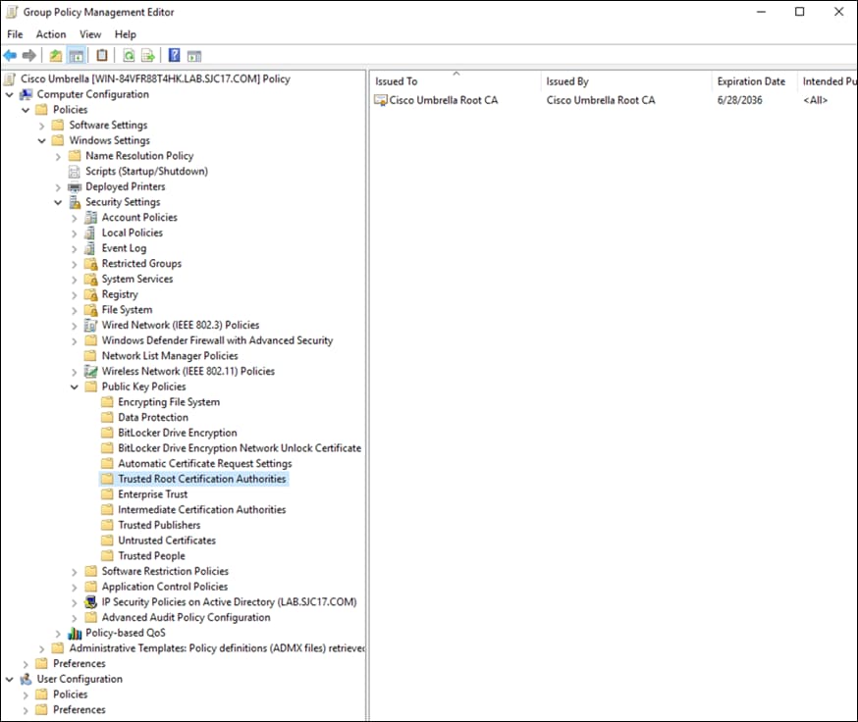The image size is (858, 722).
Task: Click the 6/28/2036 expiration date cell
Action: click(x=740, y=100)
